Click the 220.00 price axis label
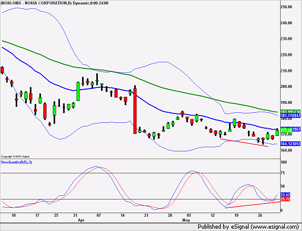 (x=287, y=55)
